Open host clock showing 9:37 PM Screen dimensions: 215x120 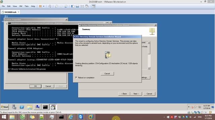click(208, 117)
